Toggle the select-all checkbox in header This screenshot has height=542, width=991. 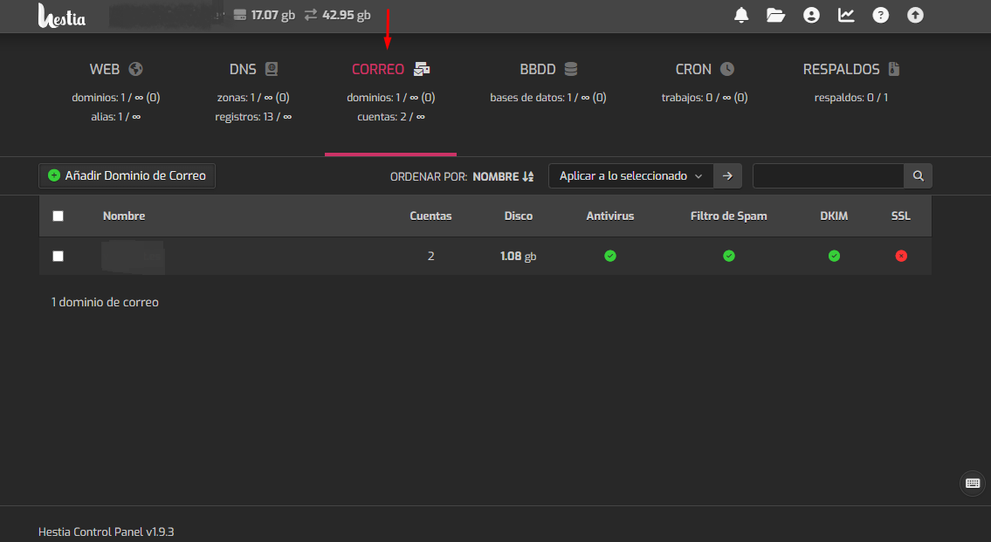coord(58,216)
